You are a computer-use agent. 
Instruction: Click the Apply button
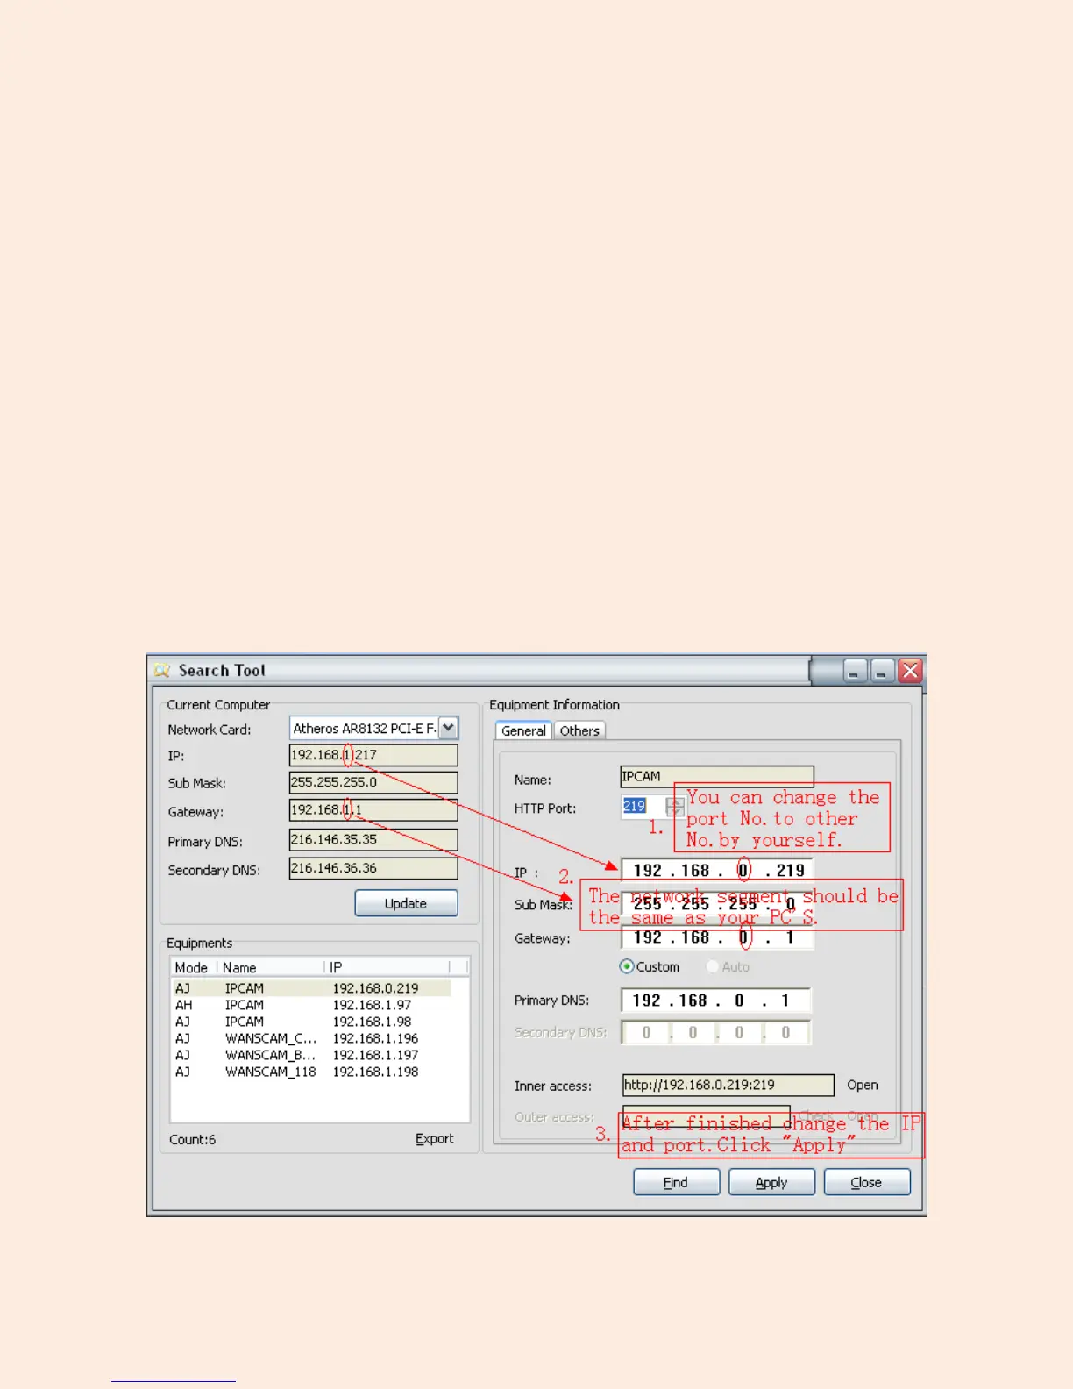[771, 1182]
